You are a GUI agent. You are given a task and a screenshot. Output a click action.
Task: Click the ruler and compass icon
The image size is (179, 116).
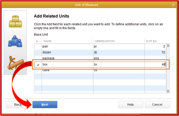click(16, 63)
